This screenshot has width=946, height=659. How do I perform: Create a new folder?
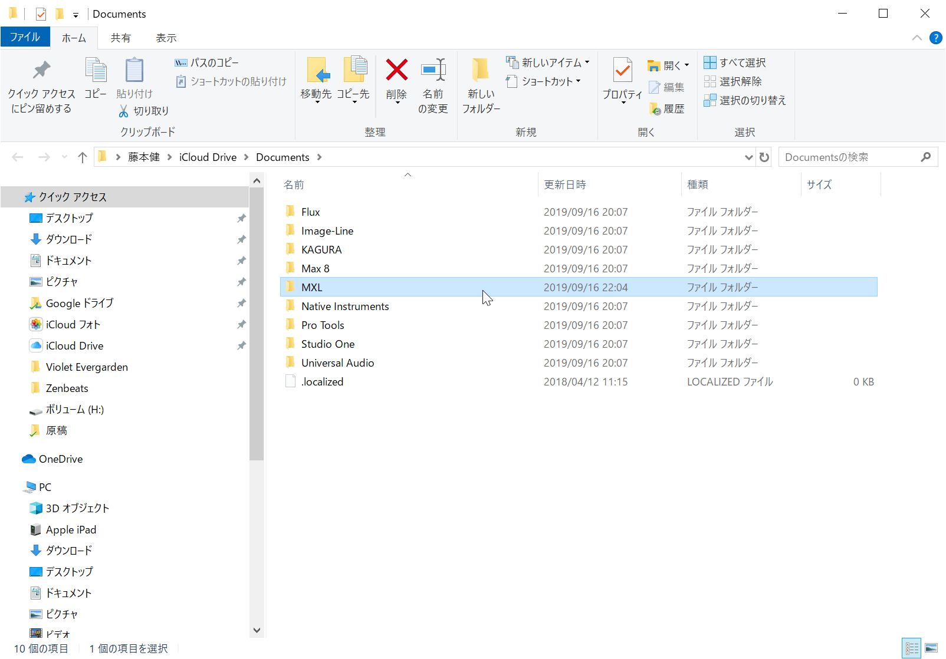pyautogui.click(x=481, y=86)
